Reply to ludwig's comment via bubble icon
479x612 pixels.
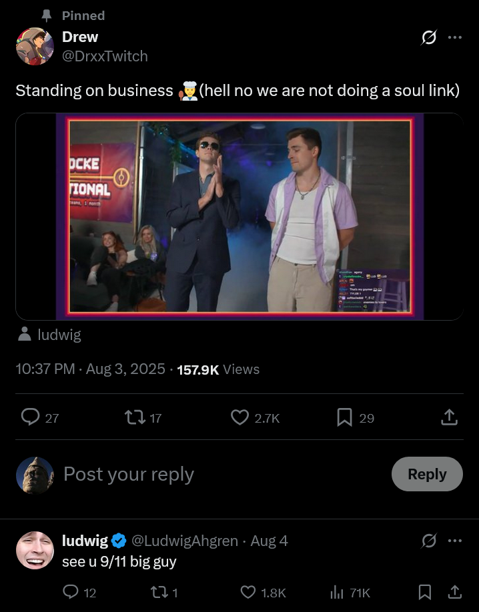click(x=70, y=591)
